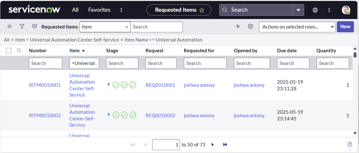
Task: Click the Requested Items title pill
Action: coord(179,10)
